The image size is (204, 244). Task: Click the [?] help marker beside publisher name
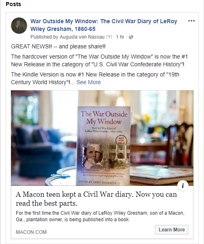[x=109, y=37]
